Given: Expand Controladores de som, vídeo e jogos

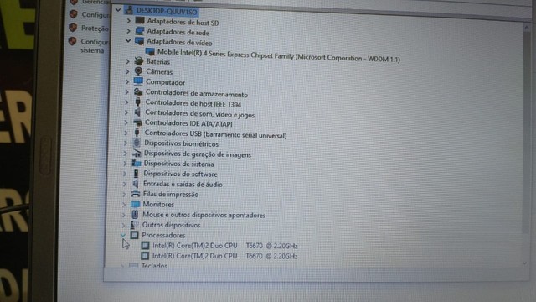Looking at the screenshot, I should coord(126,112).
